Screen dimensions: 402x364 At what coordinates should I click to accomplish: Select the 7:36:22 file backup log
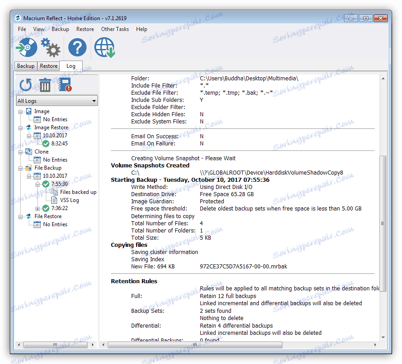point(59,208)
